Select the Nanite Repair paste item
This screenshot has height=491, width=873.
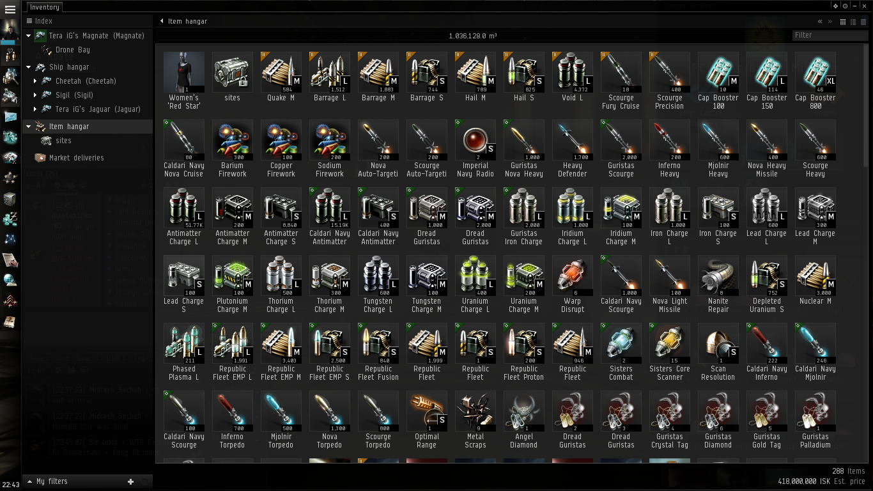click(x=718, y=284)
